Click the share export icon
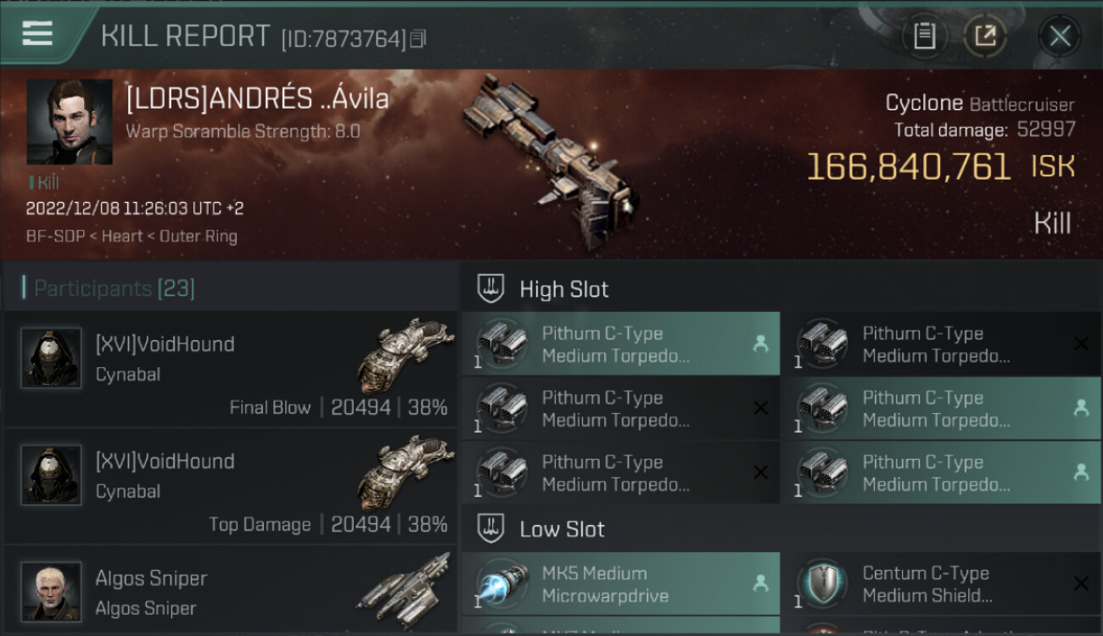The width and height of the screenshot is (1103, 636). [985, 36]
